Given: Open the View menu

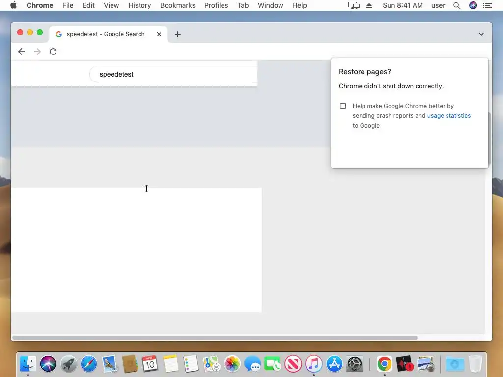Looking at the screenshot, I should tap(112, 5).
